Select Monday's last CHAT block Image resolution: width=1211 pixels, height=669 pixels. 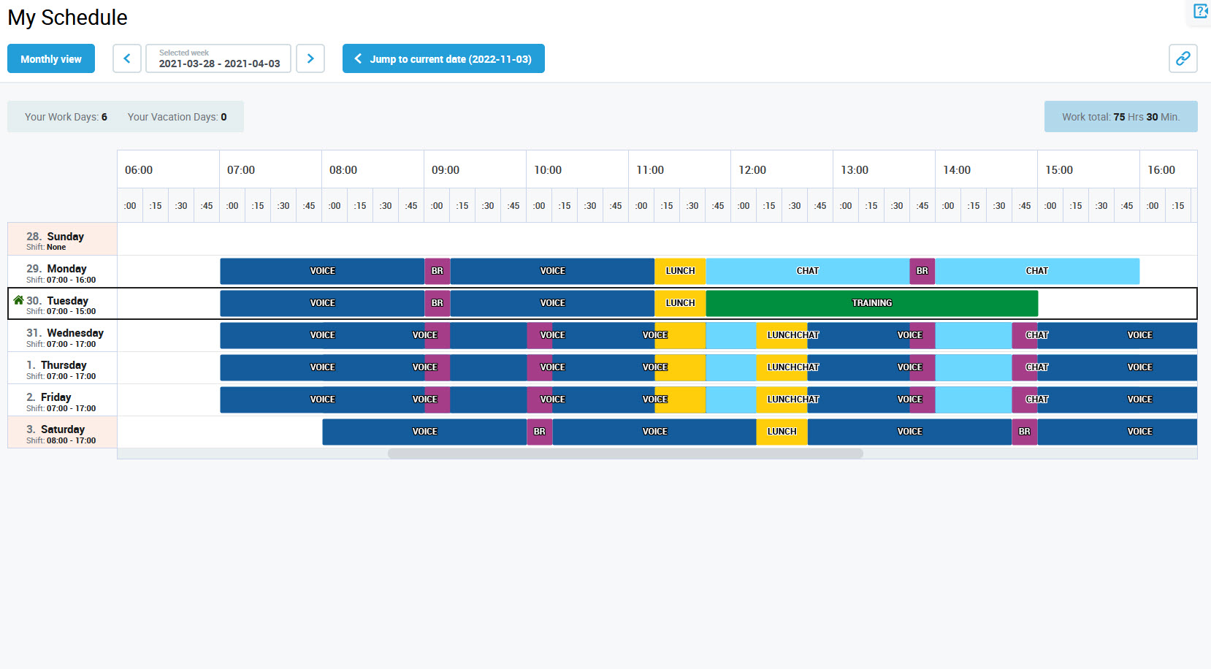coord(1036,271)
